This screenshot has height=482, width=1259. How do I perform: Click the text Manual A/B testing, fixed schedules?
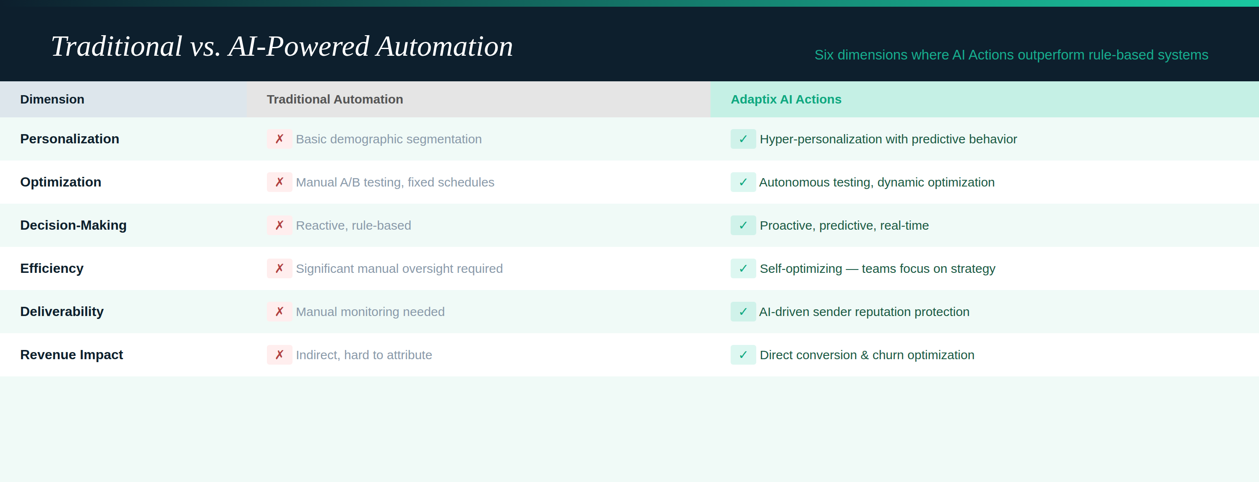coord(395,182)
